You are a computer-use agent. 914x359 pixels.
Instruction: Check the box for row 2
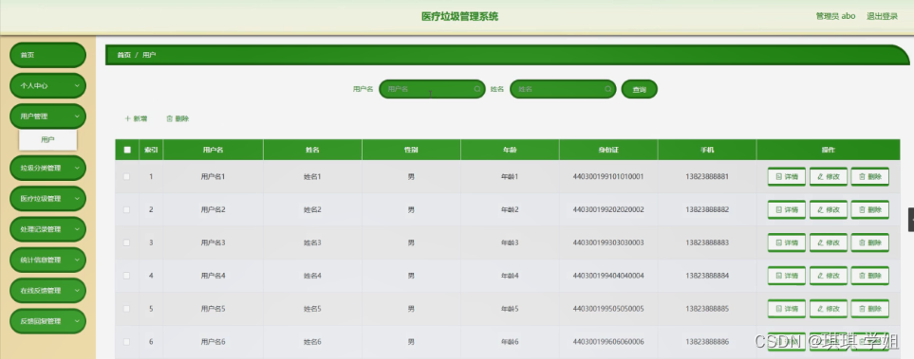tap(127, 209)
